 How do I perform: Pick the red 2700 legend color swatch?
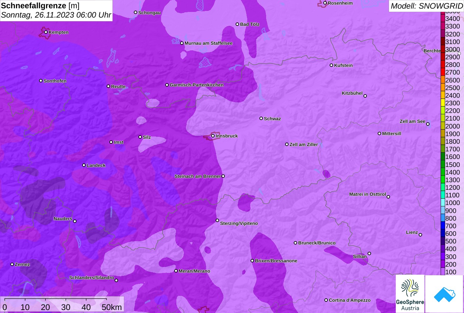click(443, 72)
